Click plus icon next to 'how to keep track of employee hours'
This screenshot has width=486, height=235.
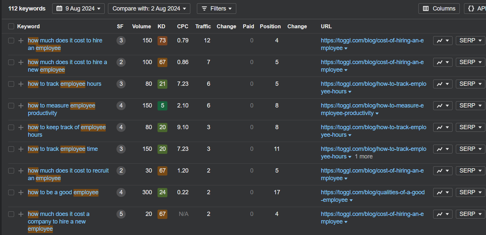pos(21,127)
